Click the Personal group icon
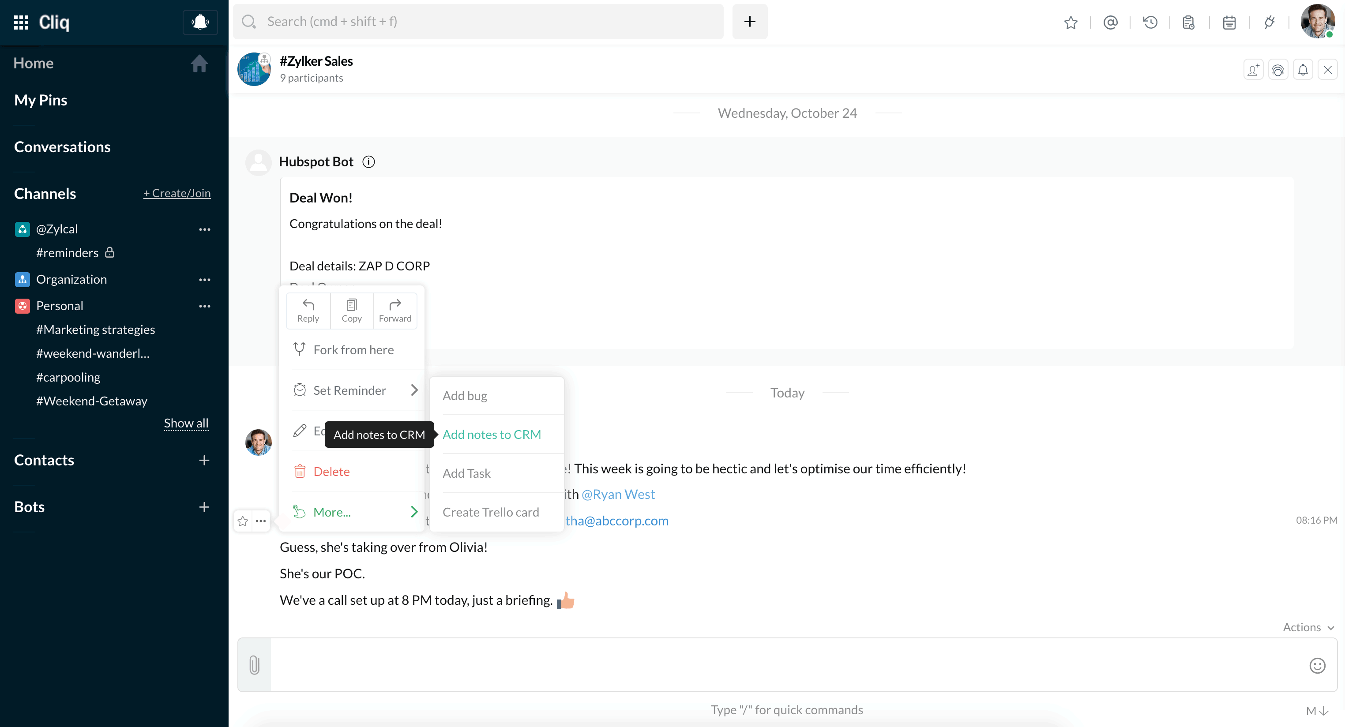 point(22,306)
